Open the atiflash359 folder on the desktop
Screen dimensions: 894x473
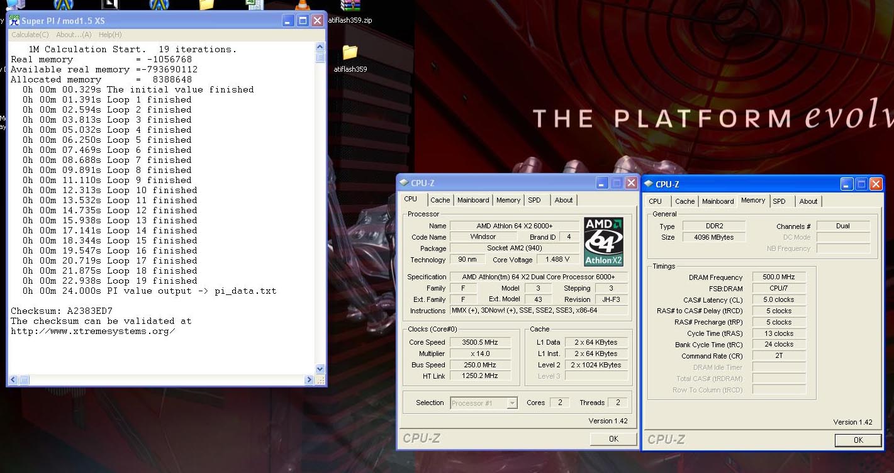pyautogui.click(x=350, y=52)
